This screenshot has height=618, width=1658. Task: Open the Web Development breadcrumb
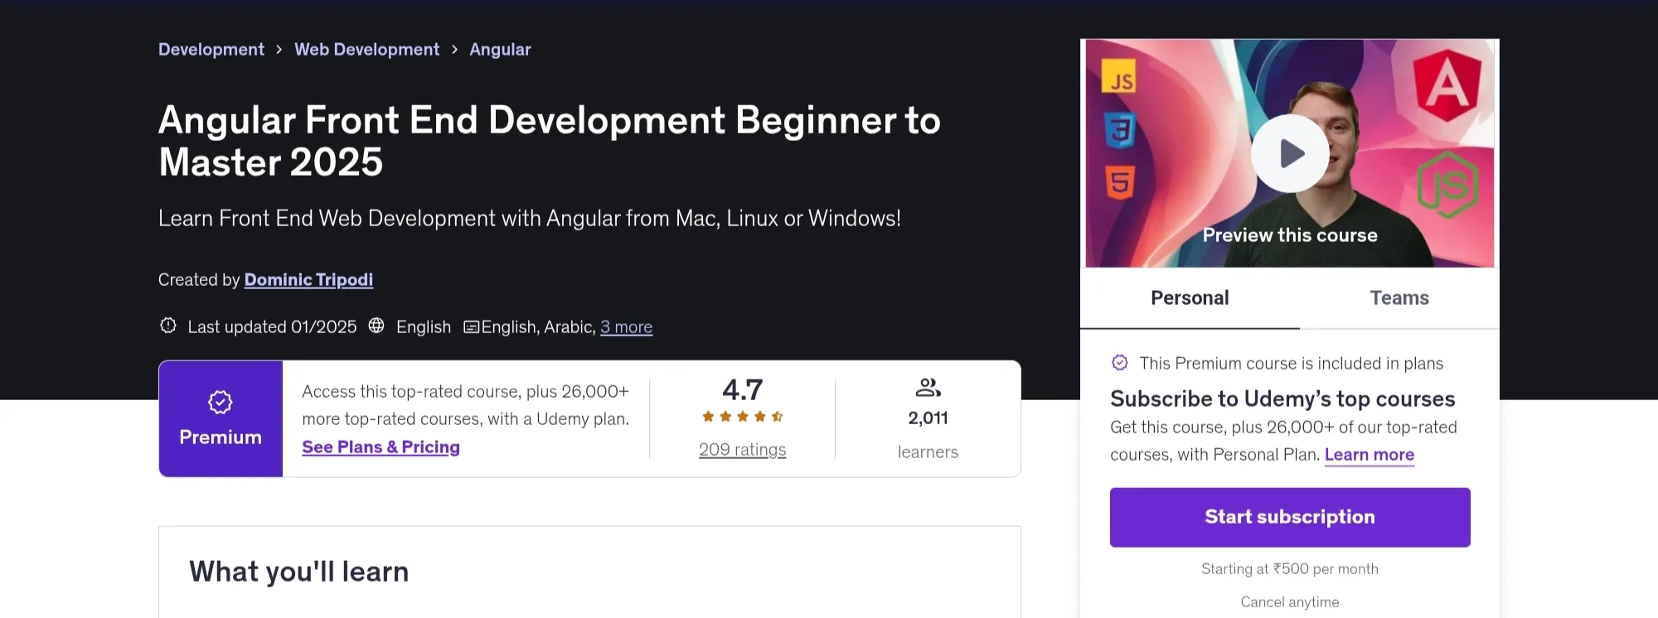pos(367,50)
